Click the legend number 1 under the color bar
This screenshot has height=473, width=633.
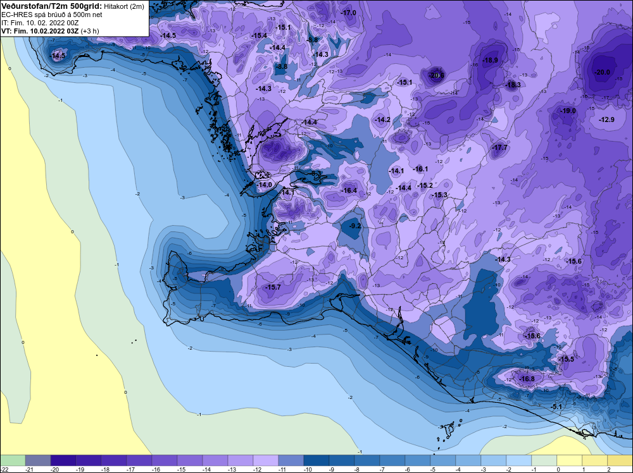[x=584, y=469]
